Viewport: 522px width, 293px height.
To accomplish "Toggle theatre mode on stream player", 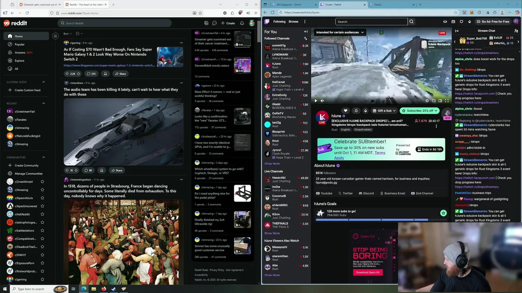I will [440, 101].
